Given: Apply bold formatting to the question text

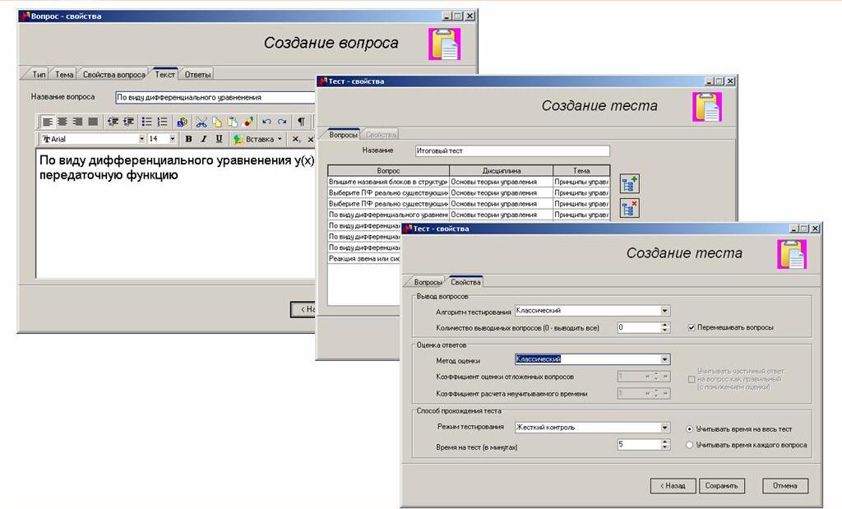Looking at the screenshot, I should click(189, 137).
